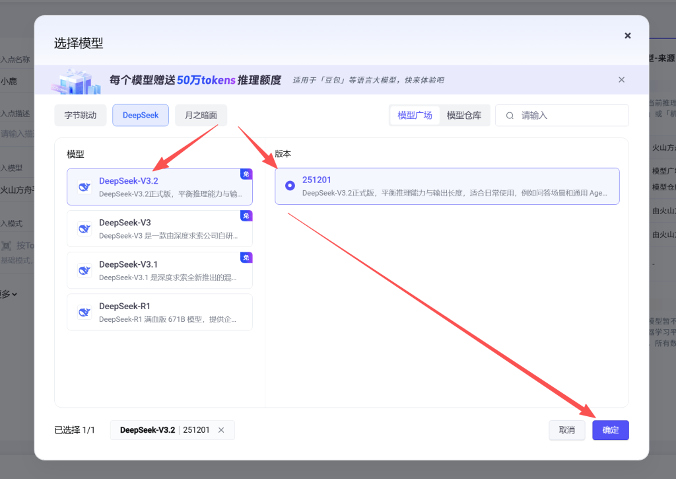
Task: Switch to the 模型广场 view
Action: (x=415, y=116)
